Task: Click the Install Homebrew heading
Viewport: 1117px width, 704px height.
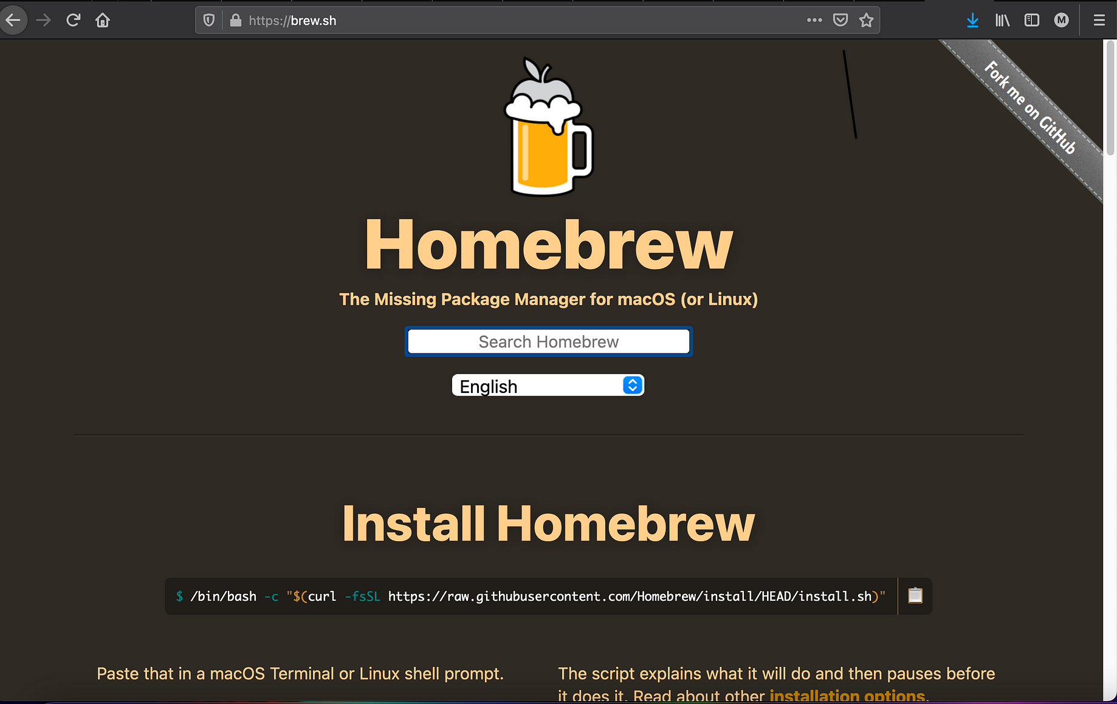Action: pos(549,523)
